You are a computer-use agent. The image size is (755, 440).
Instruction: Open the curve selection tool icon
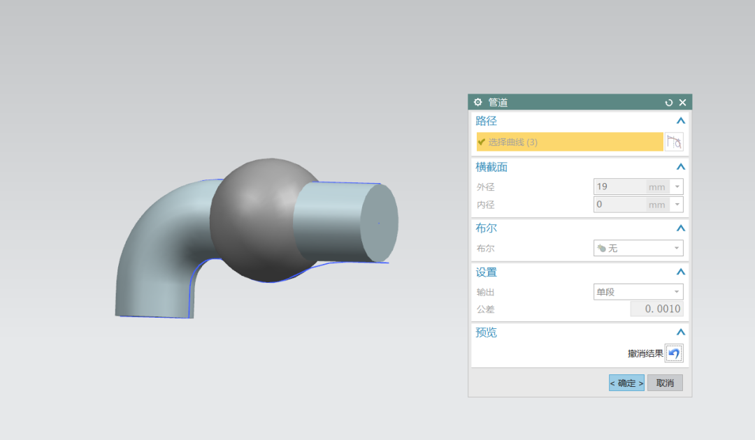coord(674,142)
